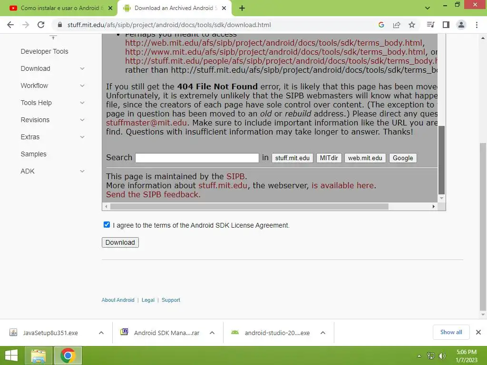Click the frame's vertical scrollbar thumb
This screenshot has width=487, height=365.
[441, 160]
